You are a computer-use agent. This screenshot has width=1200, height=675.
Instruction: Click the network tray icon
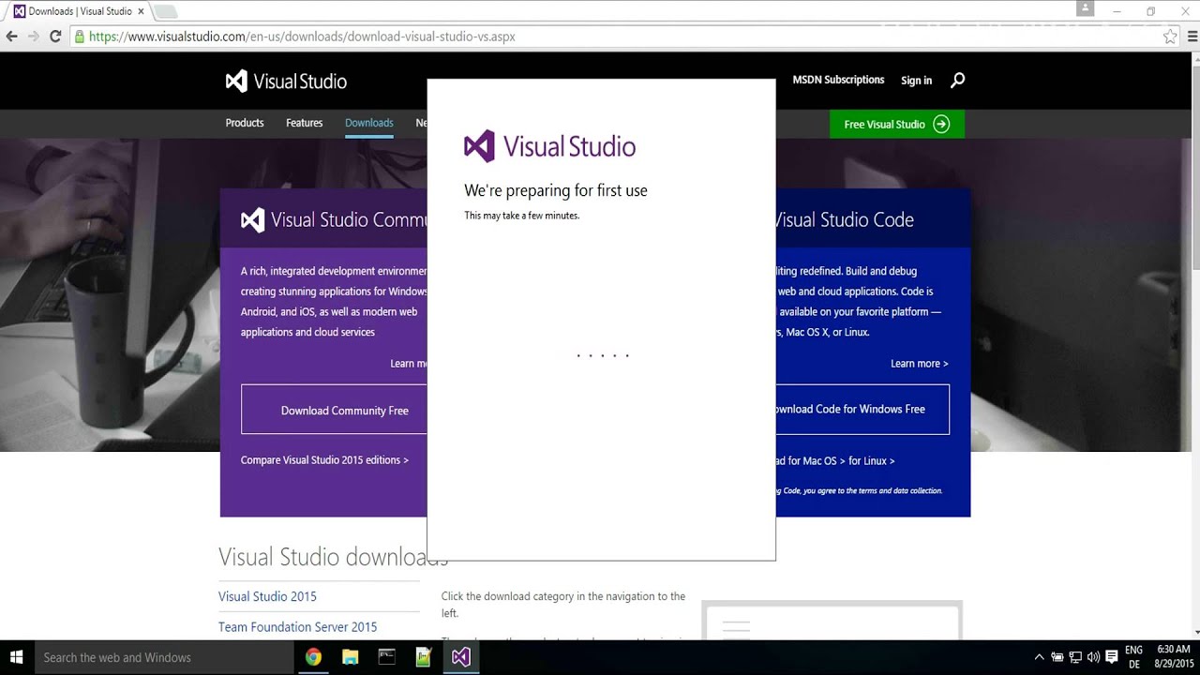point(1075,657)
